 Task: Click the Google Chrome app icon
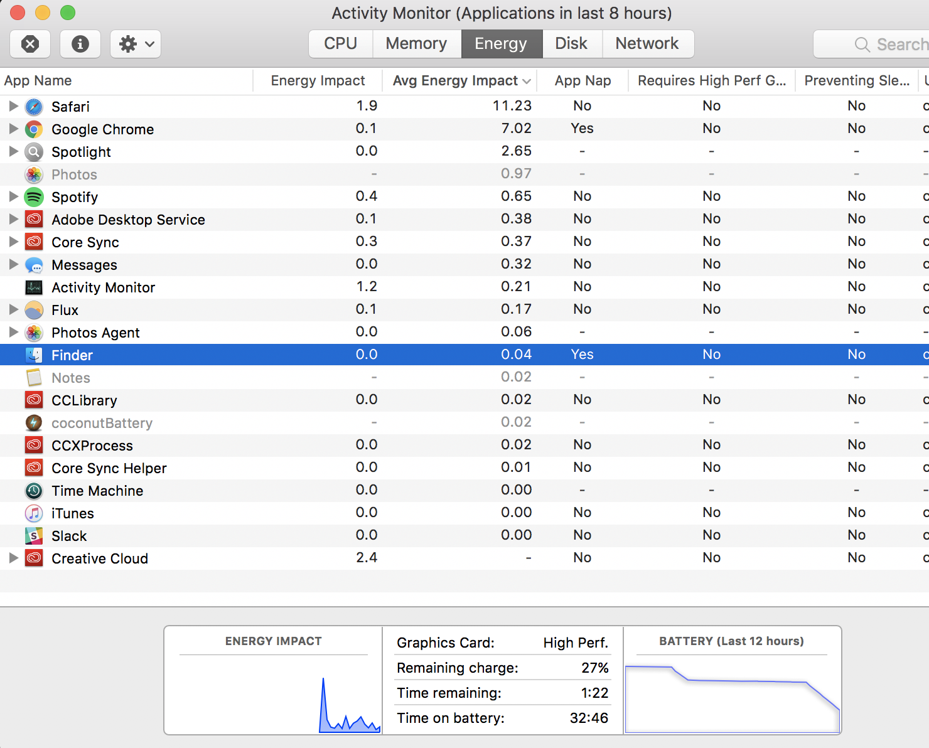pos(34,129)
